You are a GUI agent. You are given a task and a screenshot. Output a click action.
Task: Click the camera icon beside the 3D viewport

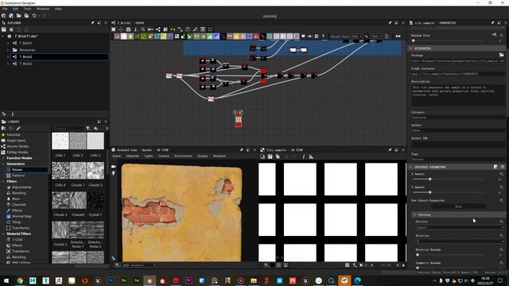114,166
